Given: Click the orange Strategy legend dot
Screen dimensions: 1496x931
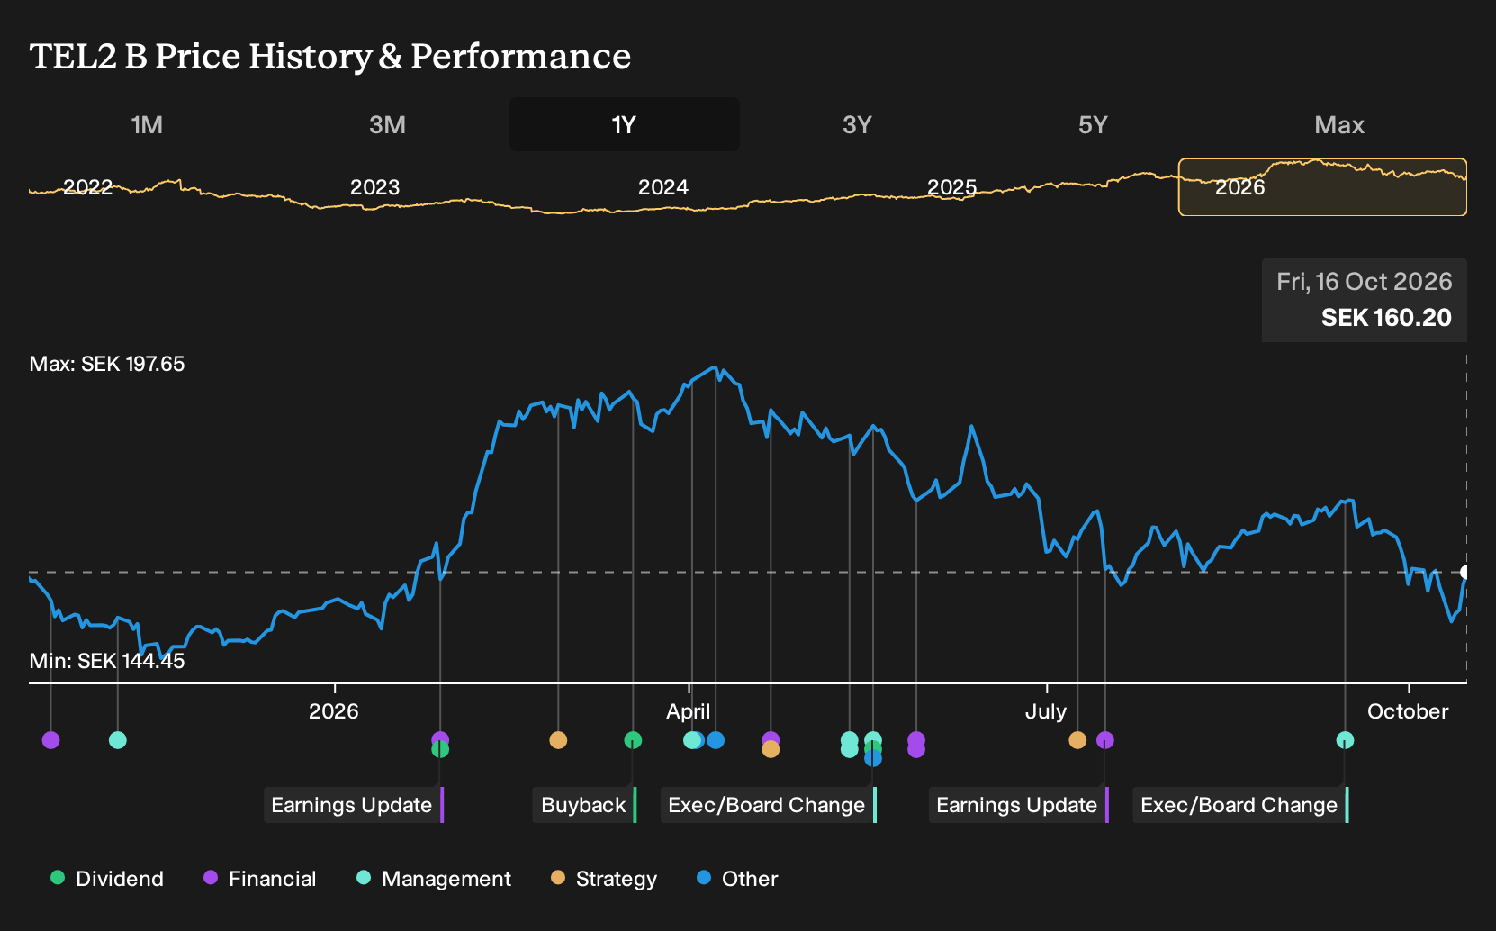Looking at the screenshot, I should coord(558,877).
